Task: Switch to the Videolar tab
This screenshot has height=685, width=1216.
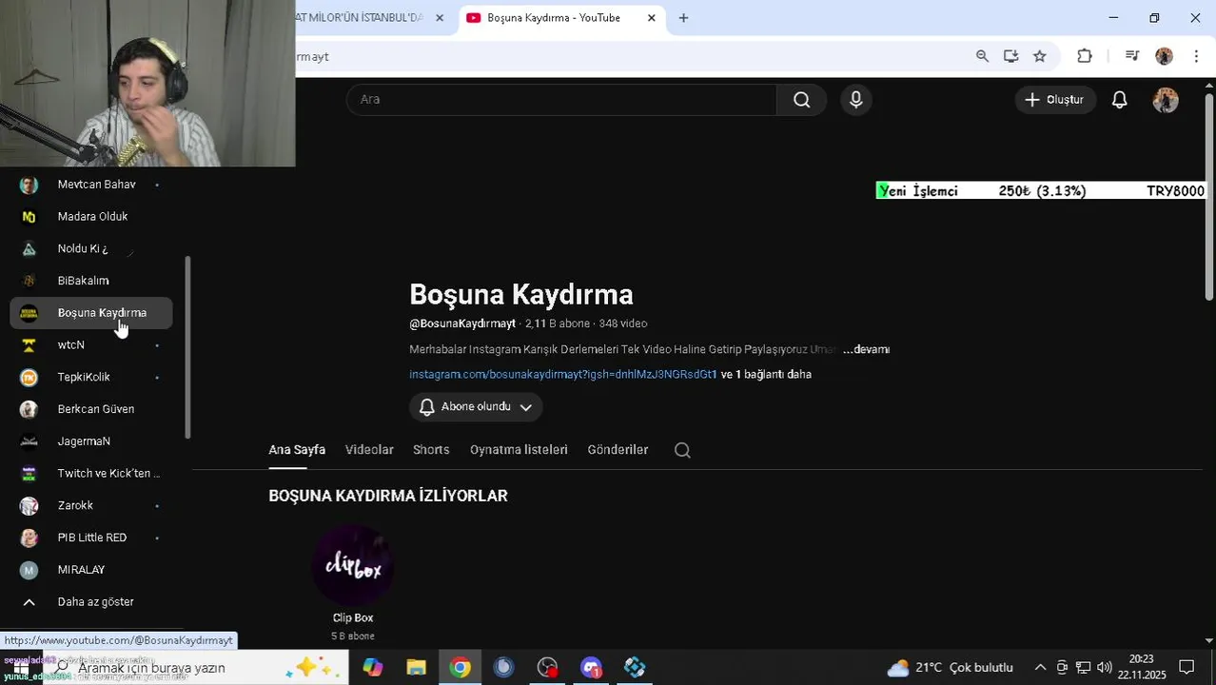Action: (369, 450)
